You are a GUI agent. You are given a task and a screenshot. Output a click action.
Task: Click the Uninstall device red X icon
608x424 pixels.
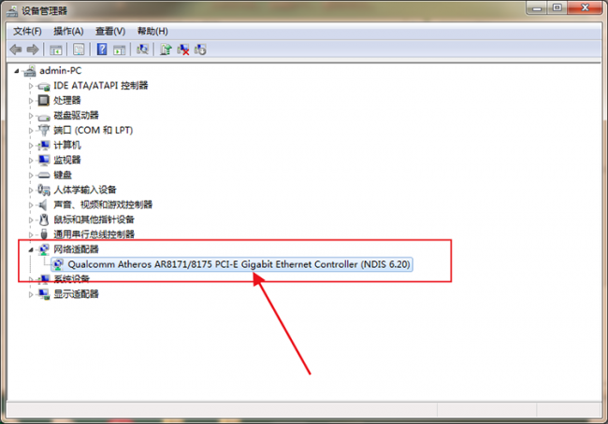(183, 49)
